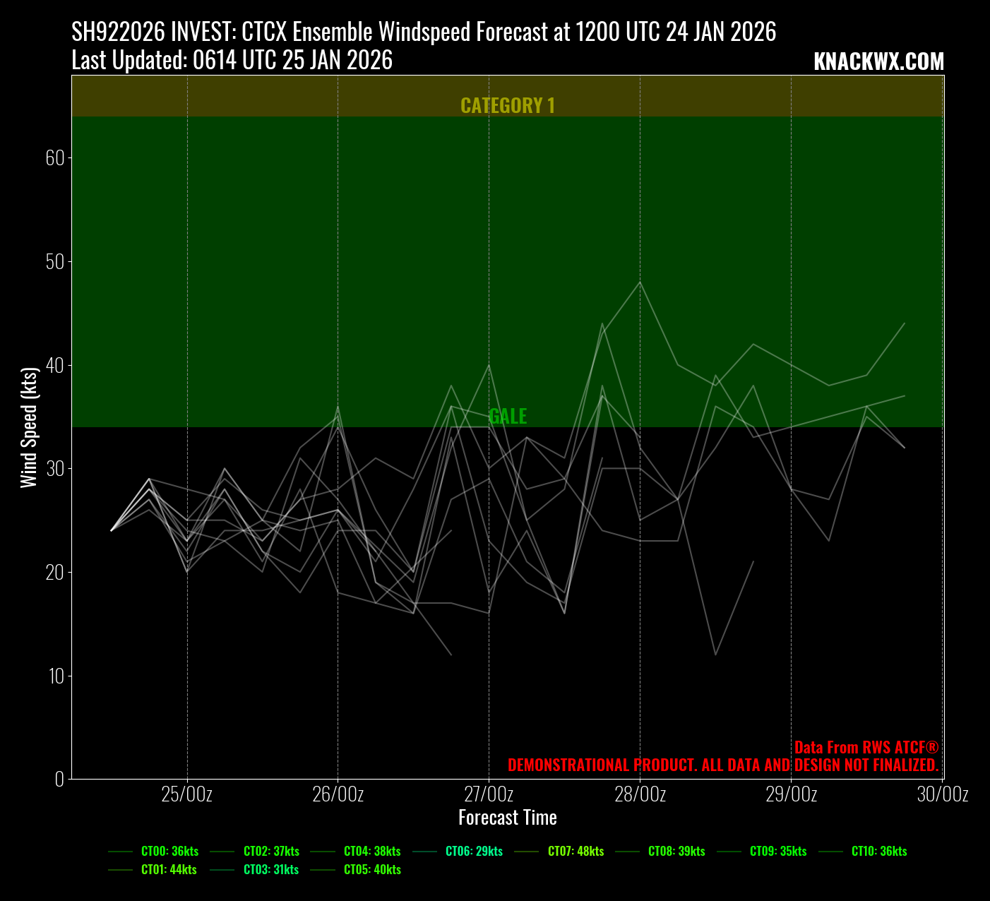Screen dimensions: 990x901
Task: Click the Wind Speed (kts) axis title
Action: pyautogui.click(x=29, y=427)
